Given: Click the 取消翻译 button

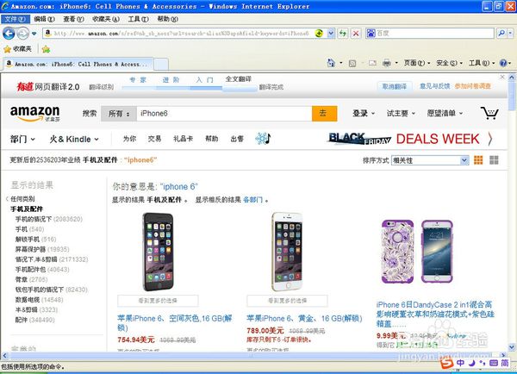Looking at the screenshot, I should coord(395,86).
